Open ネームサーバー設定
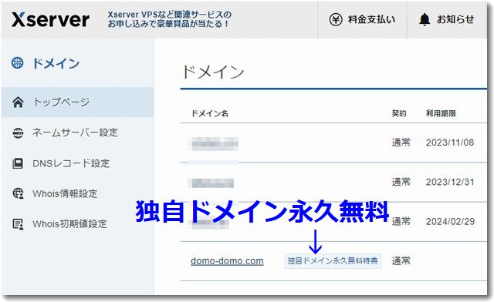The image size is (494, 302). click(x=76, y=133)
